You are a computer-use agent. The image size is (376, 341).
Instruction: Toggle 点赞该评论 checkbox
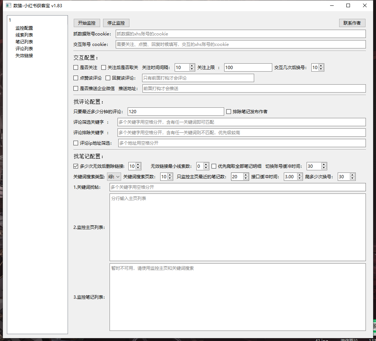pos(76,78)
